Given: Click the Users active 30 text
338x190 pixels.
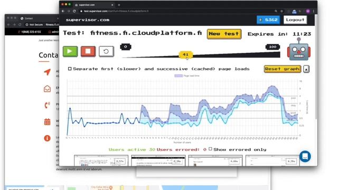Looking at the screenshot, I should click(x=132, y=149).
